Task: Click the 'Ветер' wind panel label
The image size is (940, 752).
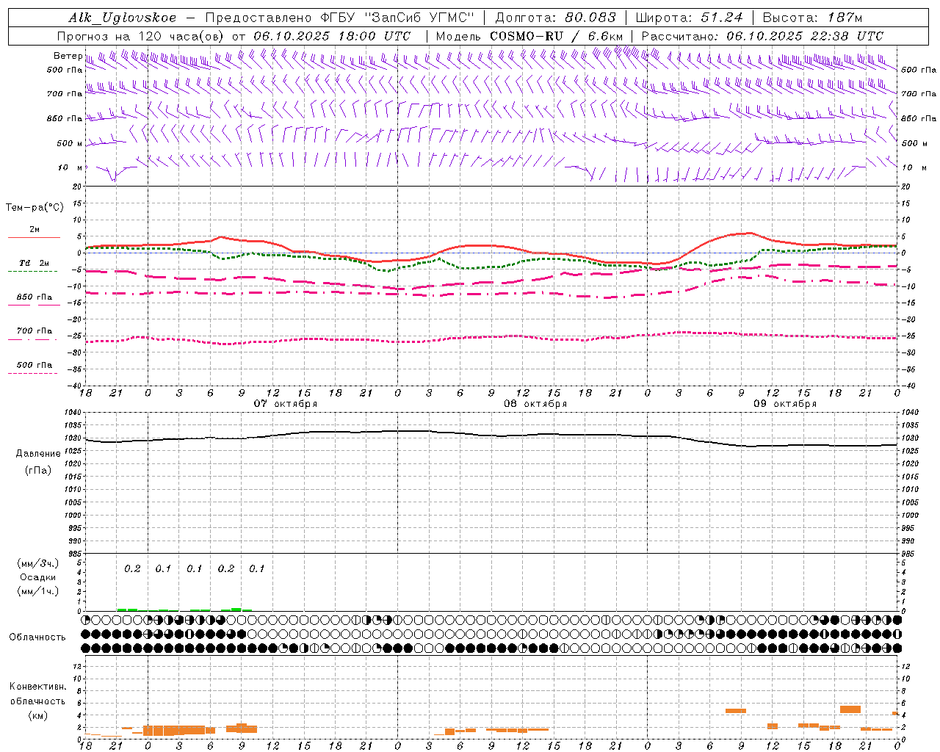Action: click(68, 56)
